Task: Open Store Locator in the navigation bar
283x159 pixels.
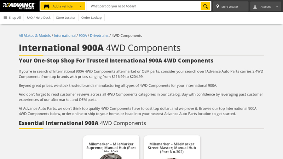Action: pyautogui.click(x=66, y=17)
